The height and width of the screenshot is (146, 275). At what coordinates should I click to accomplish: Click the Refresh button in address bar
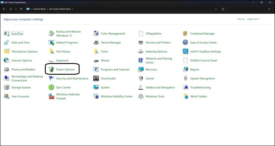(223, 9)
